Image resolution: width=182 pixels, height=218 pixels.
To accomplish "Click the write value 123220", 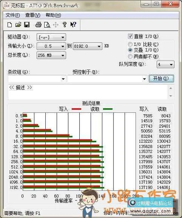I will tap(145, 141).
